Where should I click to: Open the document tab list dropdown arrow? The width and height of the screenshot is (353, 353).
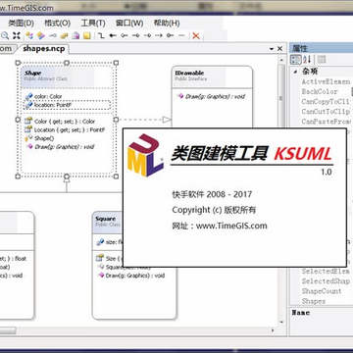click(272, 49)
